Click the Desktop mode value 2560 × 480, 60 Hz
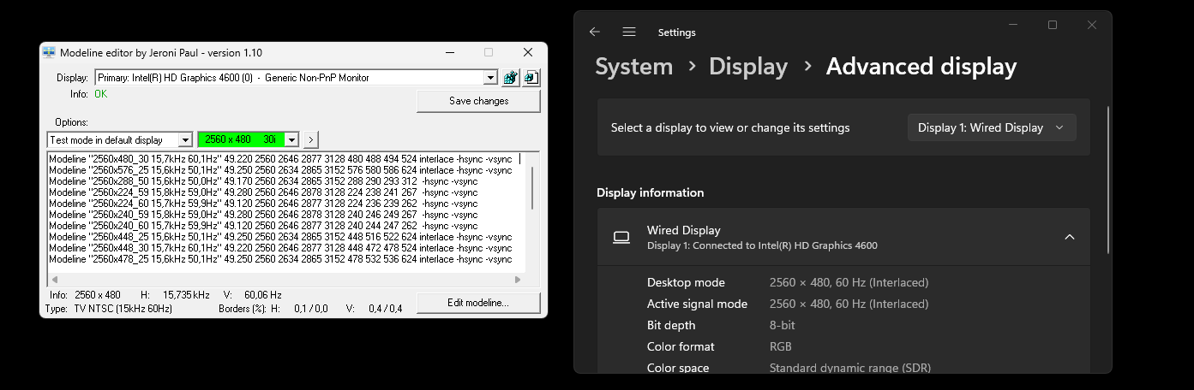 (849, 282)
